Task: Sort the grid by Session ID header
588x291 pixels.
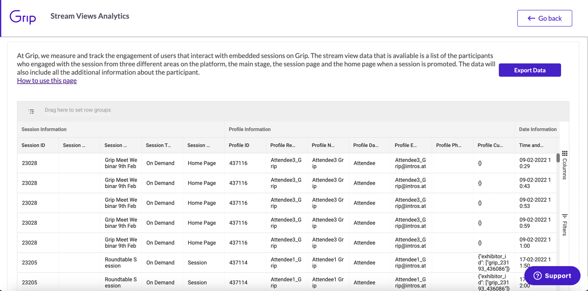Action: pyautogui.click(x=33, y=145)
